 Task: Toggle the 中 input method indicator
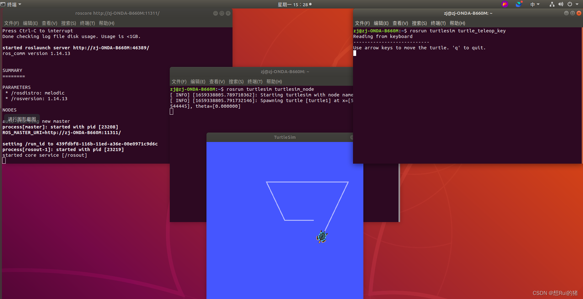533,4
